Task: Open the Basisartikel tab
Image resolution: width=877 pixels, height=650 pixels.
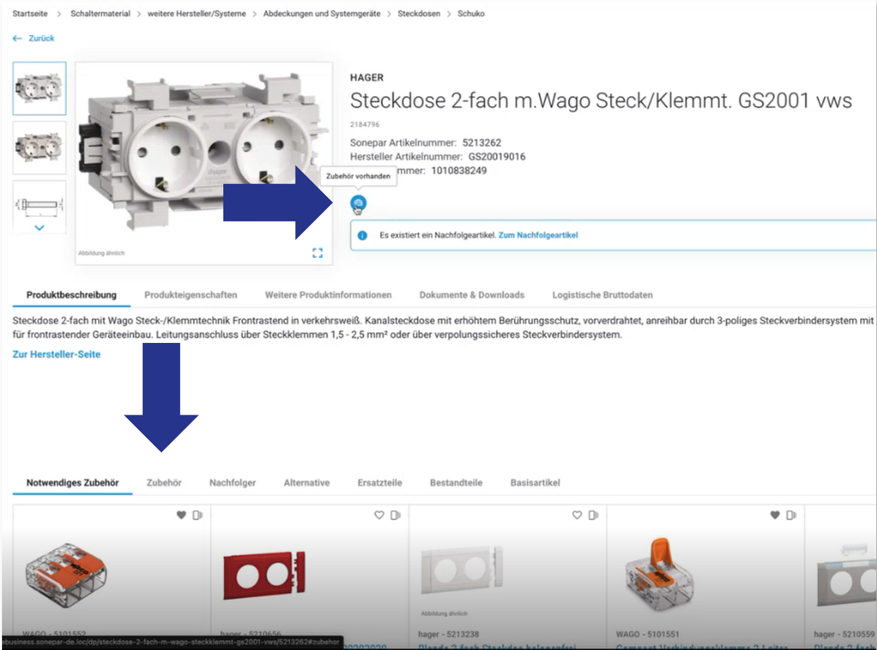Action: coord(535,483)
